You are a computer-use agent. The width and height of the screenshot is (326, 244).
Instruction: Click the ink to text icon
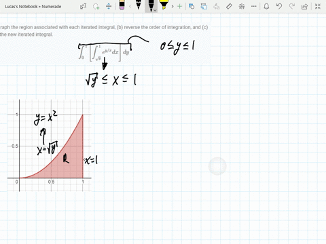tap(217, 6)
